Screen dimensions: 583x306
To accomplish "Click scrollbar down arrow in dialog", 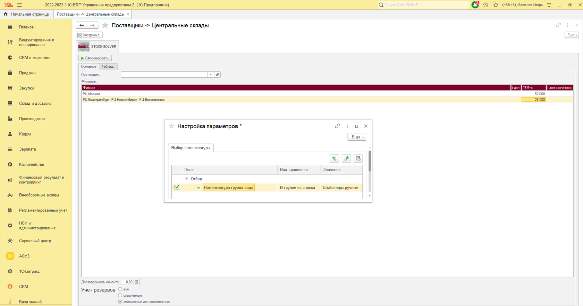I will pyautogui.click(x=370, y=195).
